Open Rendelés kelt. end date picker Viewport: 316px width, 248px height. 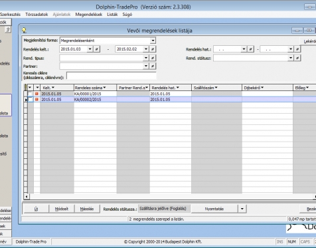[x=146, y=49]
